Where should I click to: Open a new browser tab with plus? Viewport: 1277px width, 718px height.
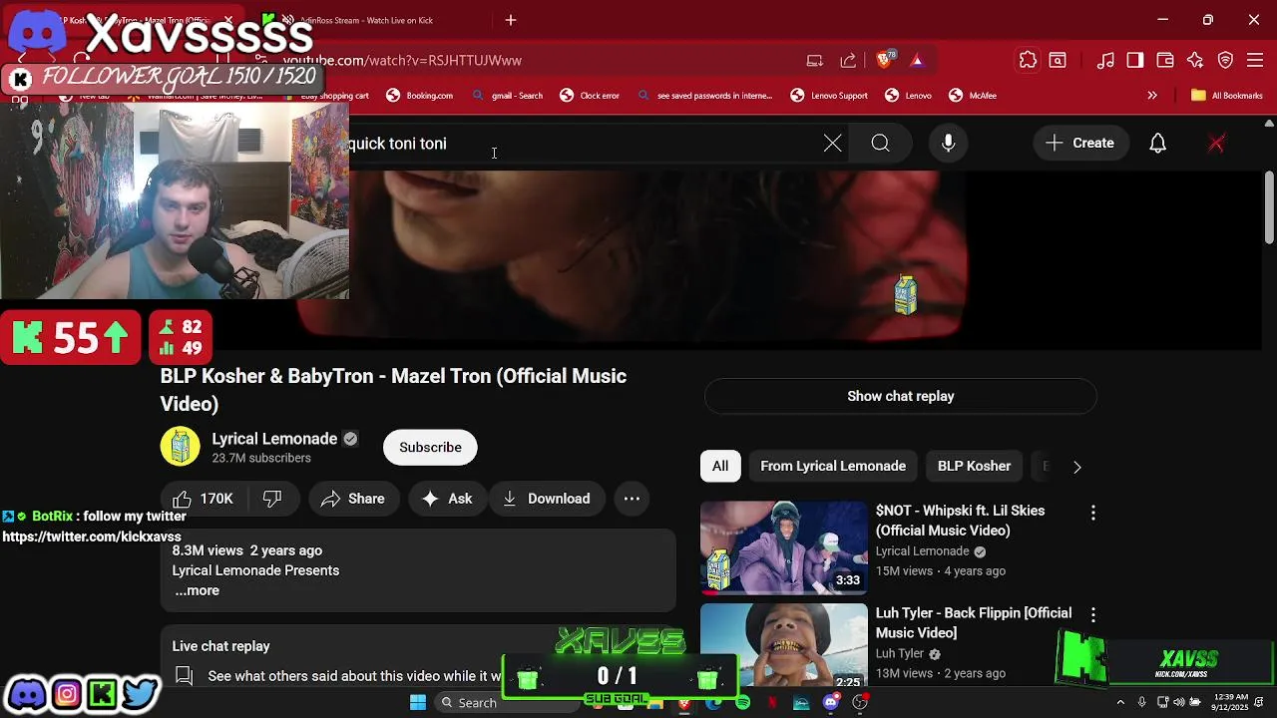pyautogui.click(x=511, y=20)
